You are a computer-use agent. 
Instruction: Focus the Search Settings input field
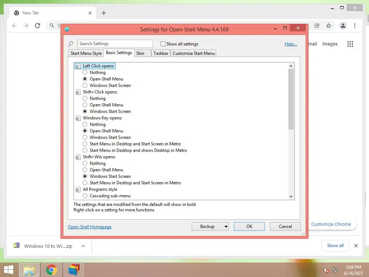[x=115, y=44]
